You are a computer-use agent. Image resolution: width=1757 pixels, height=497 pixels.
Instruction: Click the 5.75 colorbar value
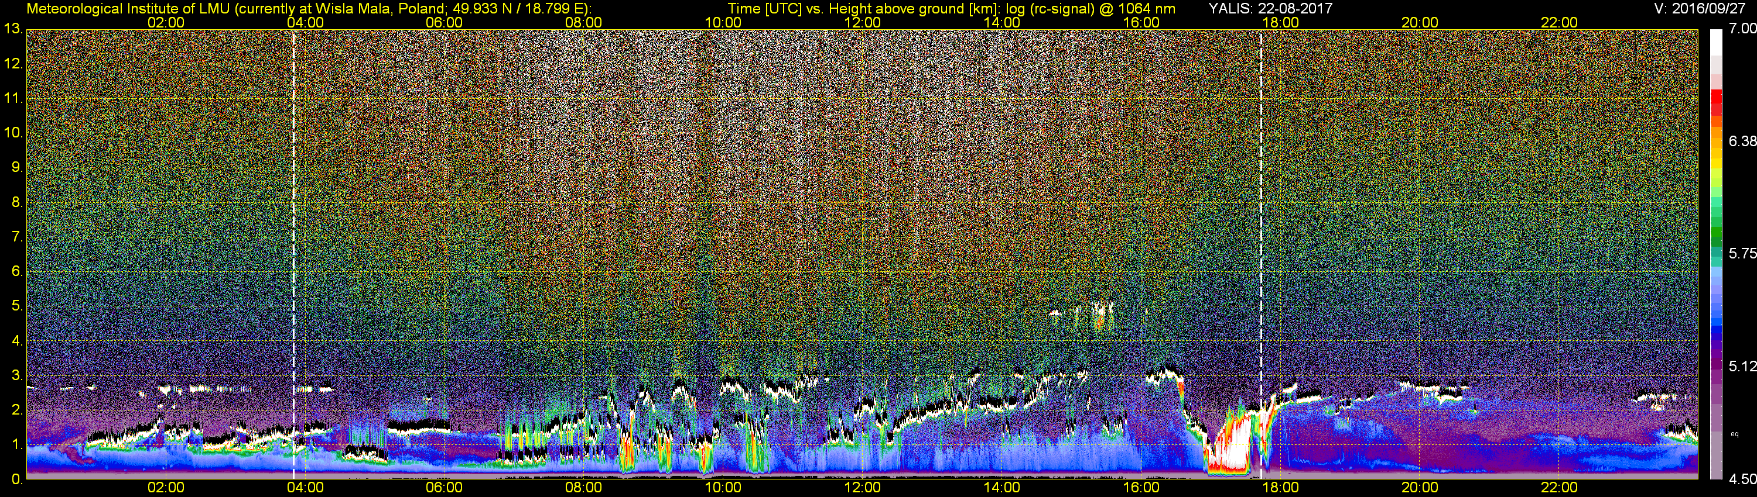1743,254
